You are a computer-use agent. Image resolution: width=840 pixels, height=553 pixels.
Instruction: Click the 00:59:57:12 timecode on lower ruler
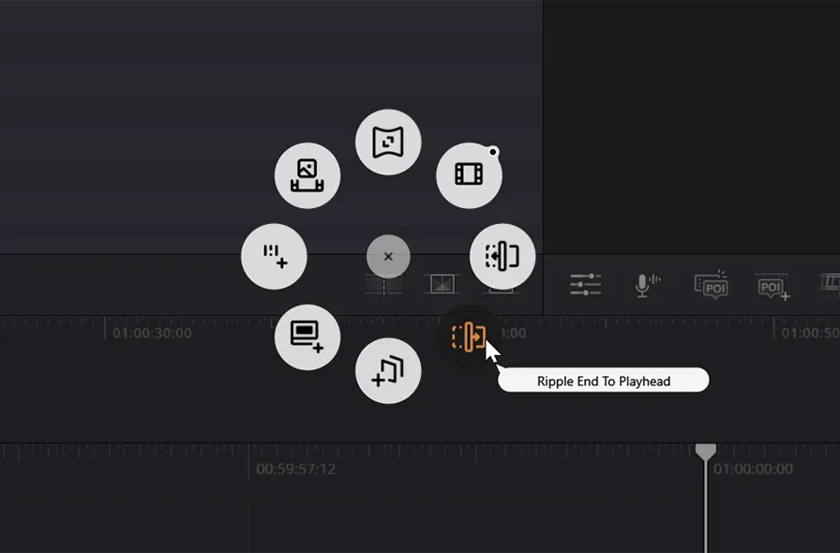coord(296,469)
